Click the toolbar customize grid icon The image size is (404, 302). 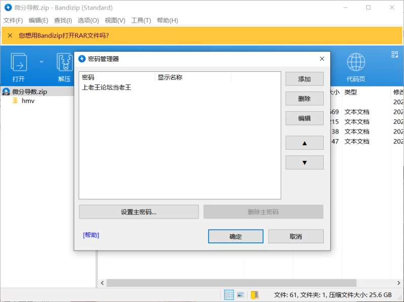pyautogui.click(x=394, y=54)
